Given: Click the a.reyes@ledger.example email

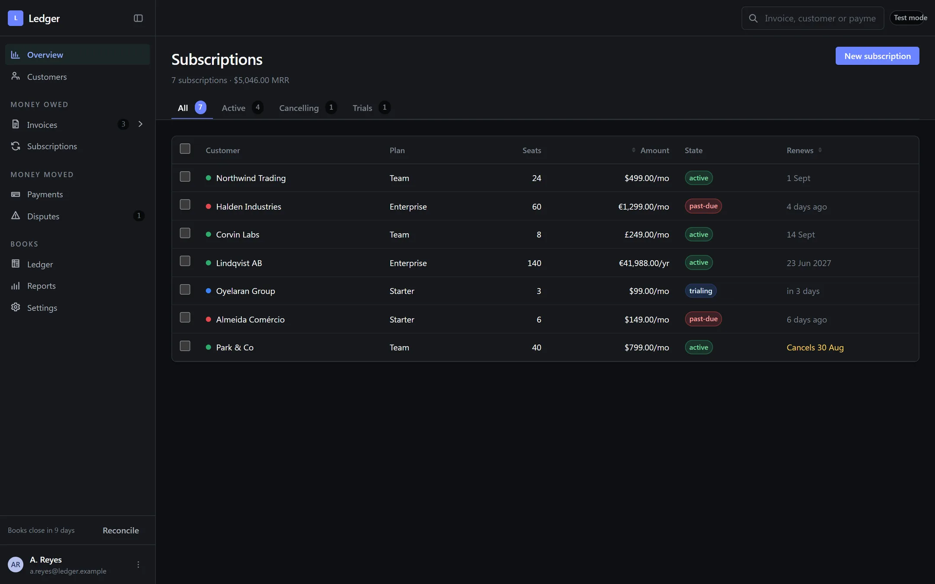Looking at the screenshot, I should pos(68,571).
